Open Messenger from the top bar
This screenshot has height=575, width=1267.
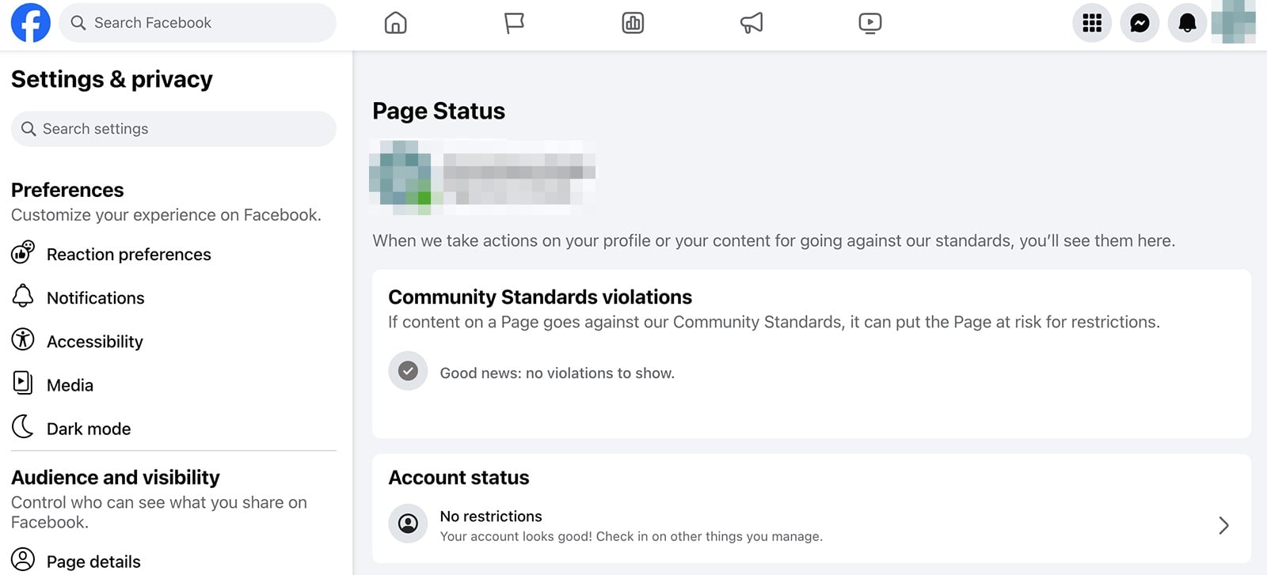(x=1139, y=23)
